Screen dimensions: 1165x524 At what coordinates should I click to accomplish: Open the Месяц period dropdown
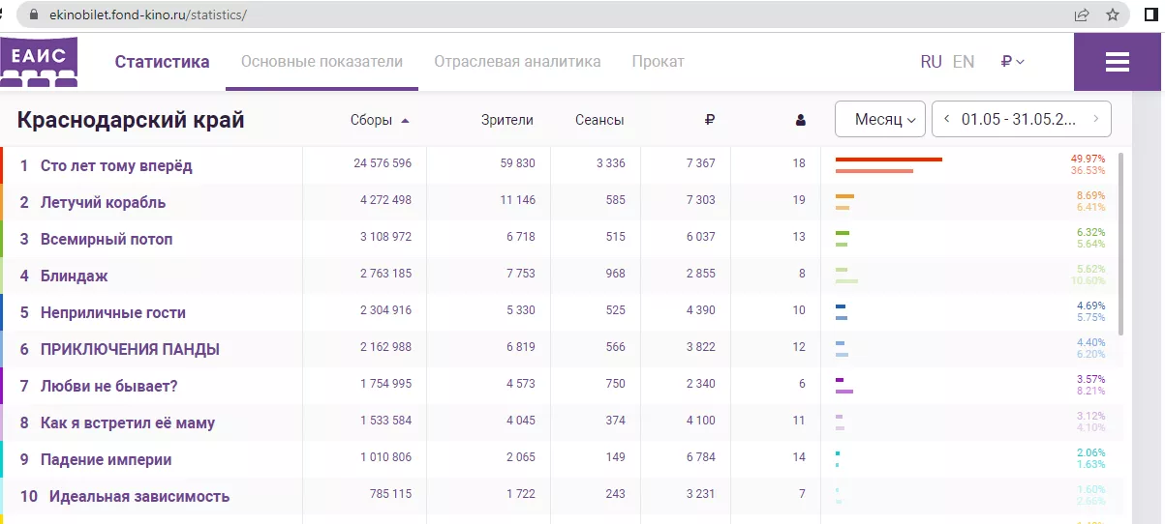[879, 120]
